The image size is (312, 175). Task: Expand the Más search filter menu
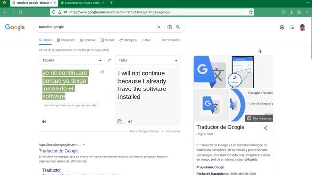pos(146,40)
